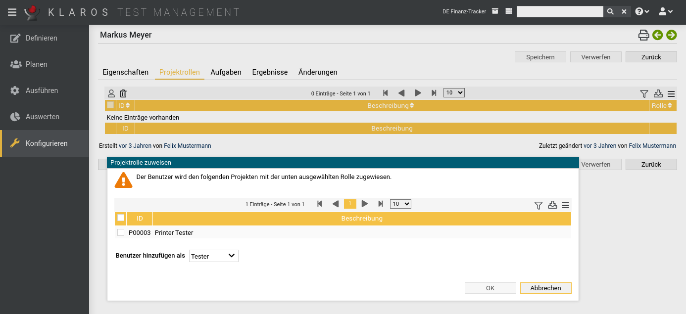Go to previous page in the dialog table

pyautogui.click(x=336, y=204)
